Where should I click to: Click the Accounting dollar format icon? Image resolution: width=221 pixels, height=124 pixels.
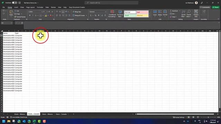point(91,15)
